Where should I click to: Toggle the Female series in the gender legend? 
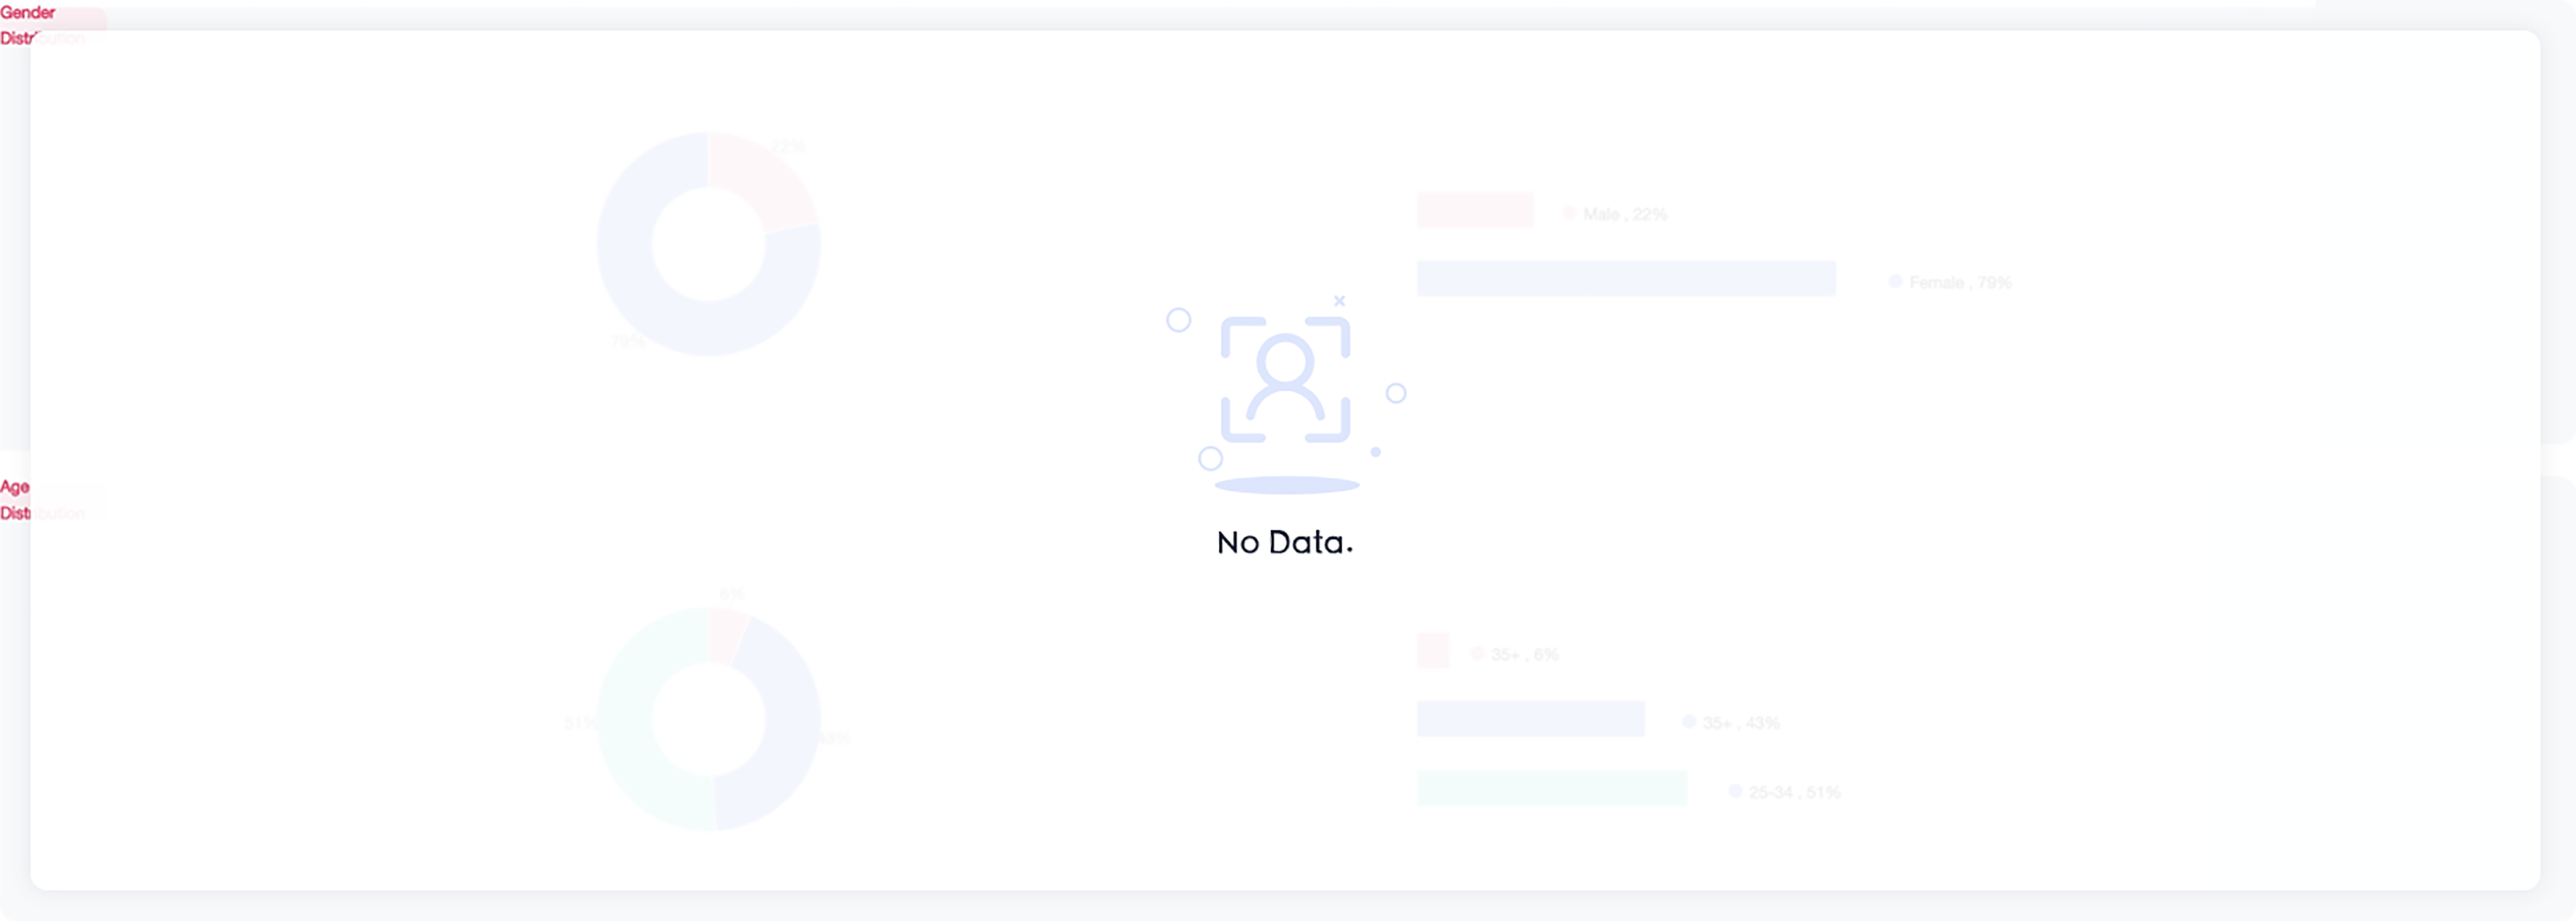click(x=1958, y=280)
